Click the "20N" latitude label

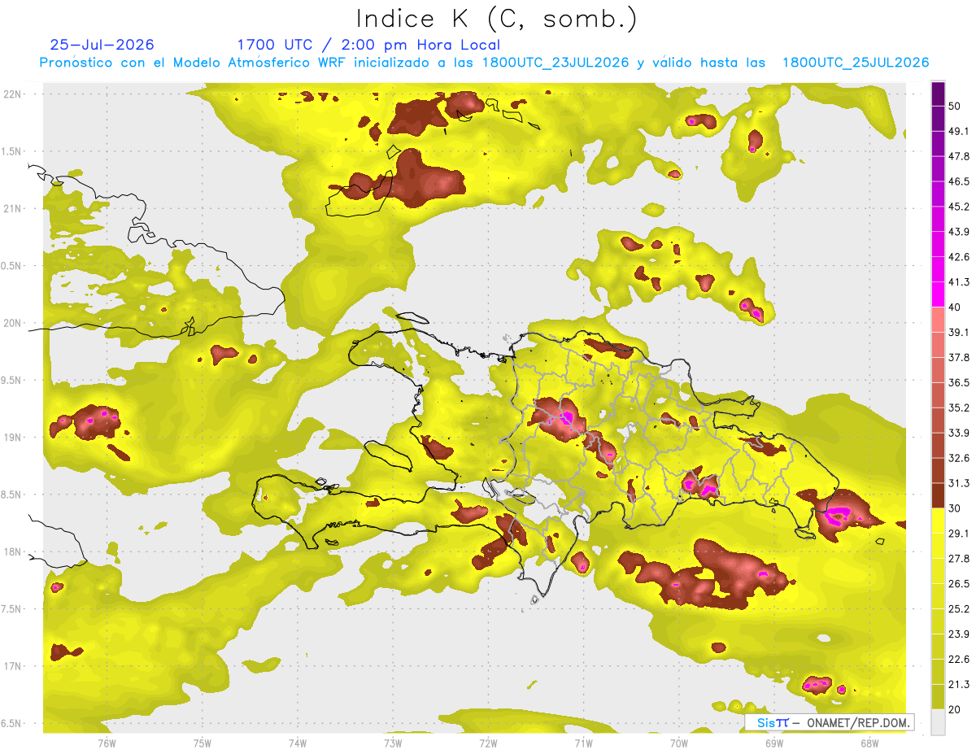[x=14, y=323]
